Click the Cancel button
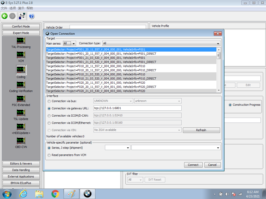This screenshot has width=266, height=199. pos(212,165)
